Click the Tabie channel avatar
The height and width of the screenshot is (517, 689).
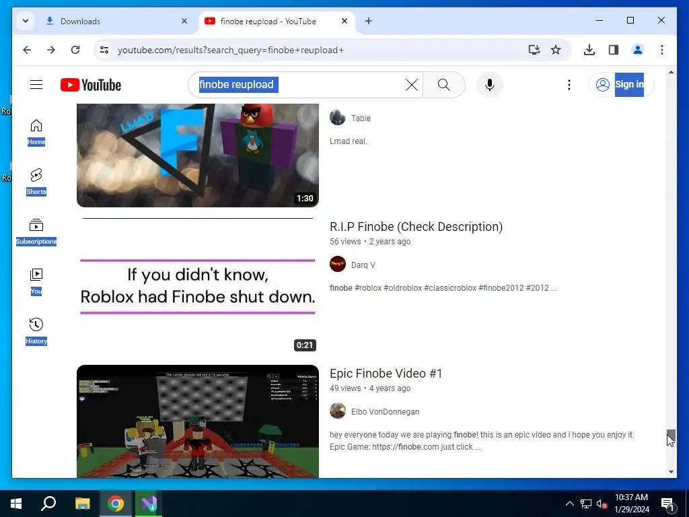point(338,117)
